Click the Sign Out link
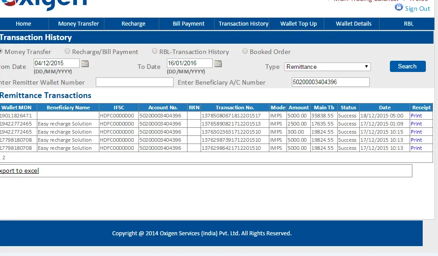The width and height of the screenshot is (438, 256). point(417,9)
